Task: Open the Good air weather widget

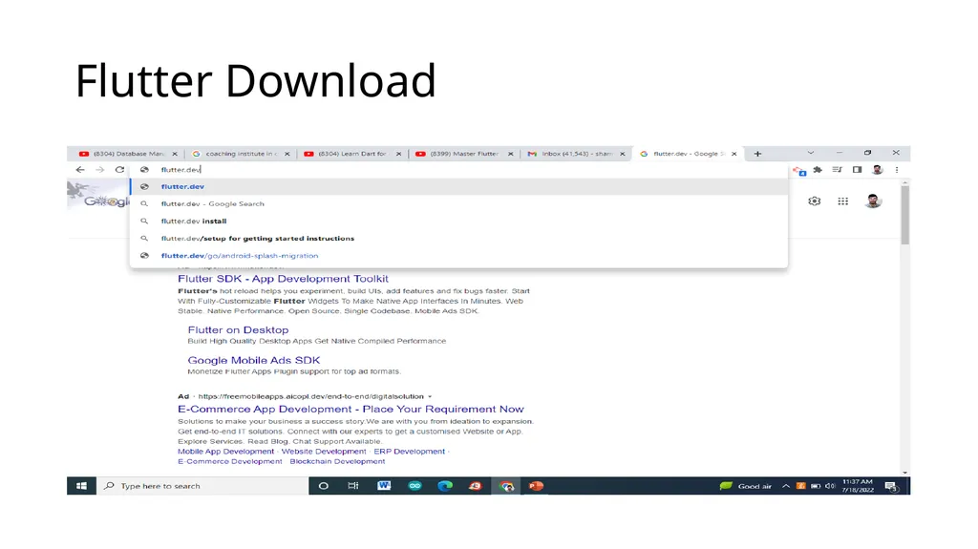Action: 746,486
